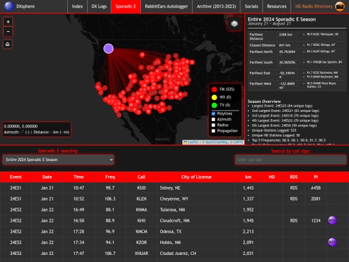Open the Socials tab
This screenshot has width=349, height=262.
pos(251,6)
